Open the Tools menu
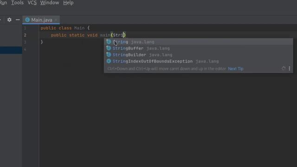Viewport: 297px width, 167px height. 17,3
